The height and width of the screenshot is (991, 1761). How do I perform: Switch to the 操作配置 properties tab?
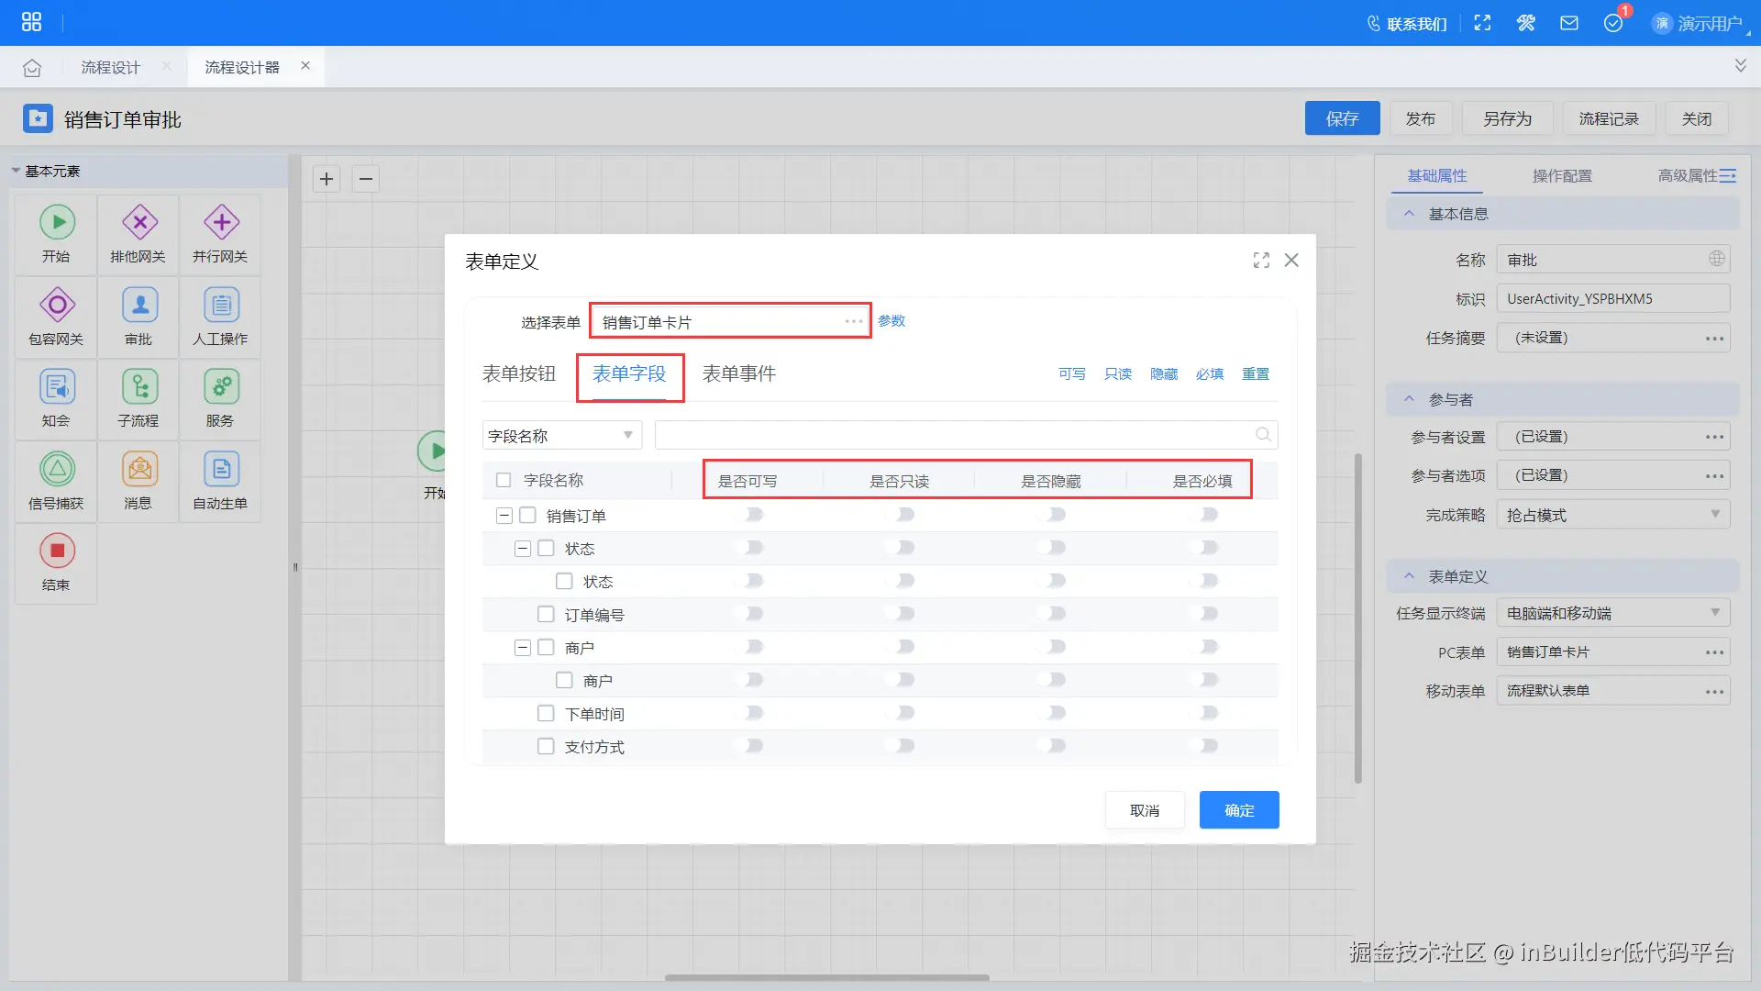coord(1561,176)
